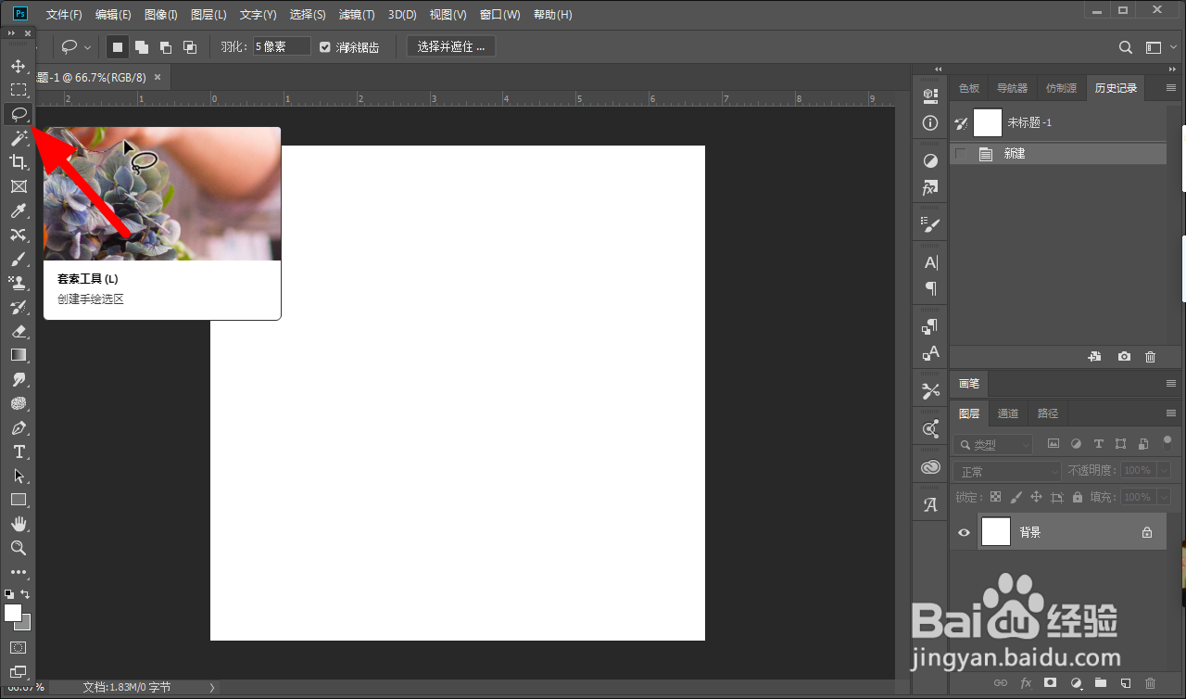Image resolution: width=1186 pixels, height=699 pixels.
Task: Select the Move tool
Action: pos(18,67)
